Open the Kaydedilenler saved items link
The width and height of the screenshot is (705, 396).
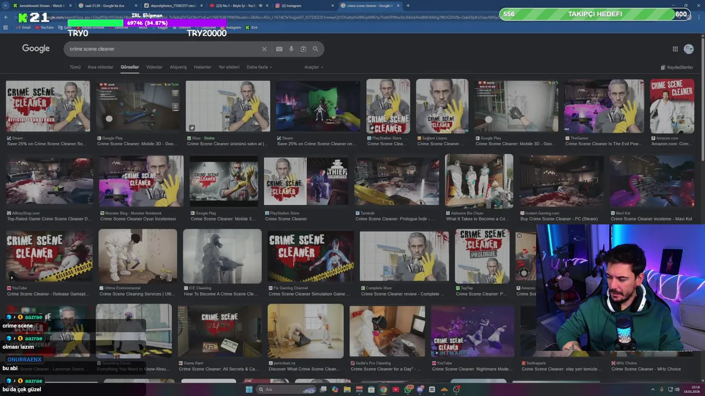(677, 67)
